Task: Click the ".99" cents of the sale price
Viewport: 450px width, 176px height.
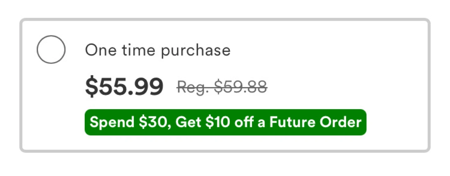Action: click(x=149, y=87)
